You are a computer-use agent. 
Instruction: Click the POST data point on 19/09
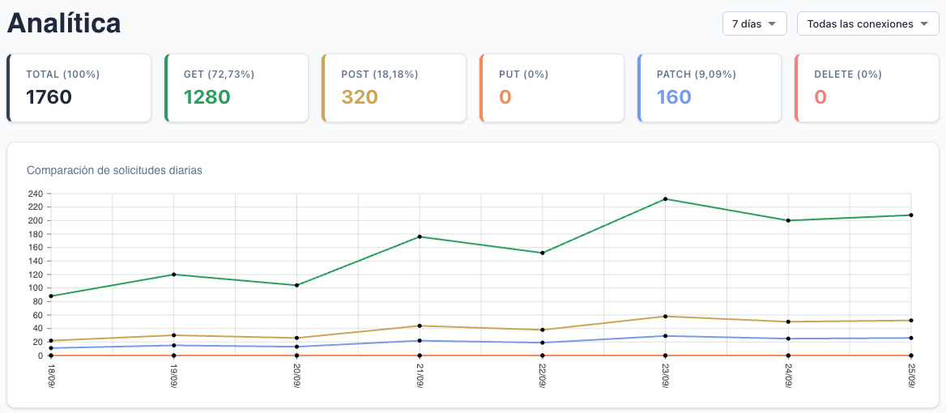click(174, 335)
